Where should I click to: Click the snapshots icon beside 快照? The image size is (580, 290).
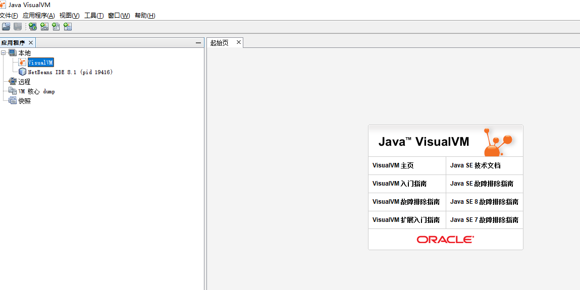click(x=13, y=100)
